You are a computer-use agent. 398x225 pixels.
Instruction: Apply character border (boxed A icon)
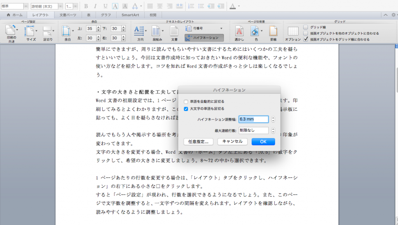(x=115, y=6)
